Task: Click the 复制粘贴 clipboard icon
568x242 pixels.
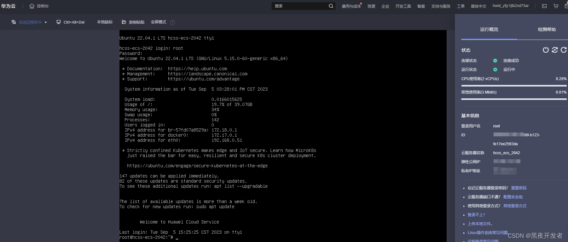Action: pos(124,22)
